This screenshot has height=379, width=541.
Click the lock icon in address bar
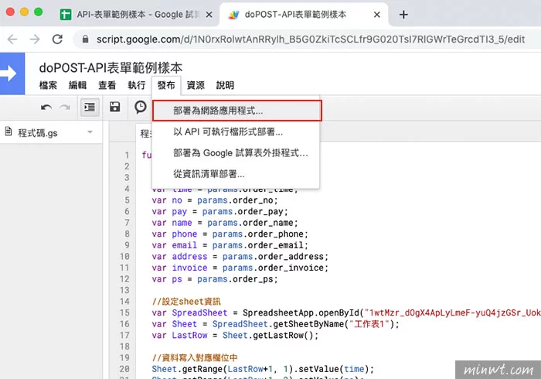[x=85, y=39]
